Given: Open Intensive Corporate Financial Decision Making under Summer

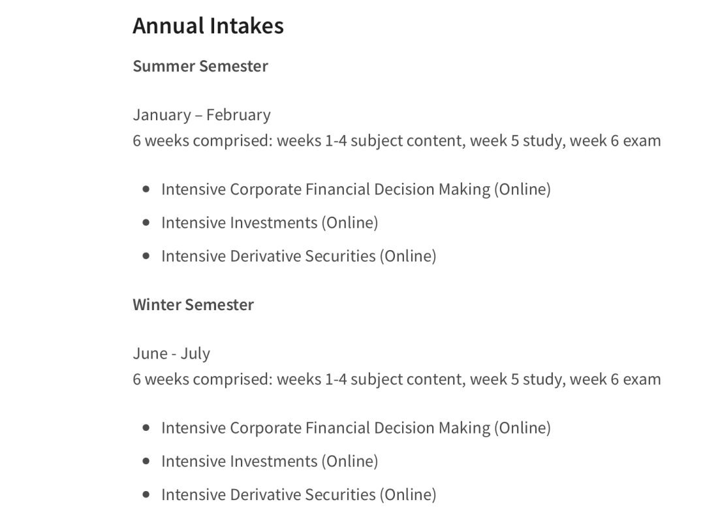Looking at the screenshot, I should pyautogui.click(x=356, y=189).
